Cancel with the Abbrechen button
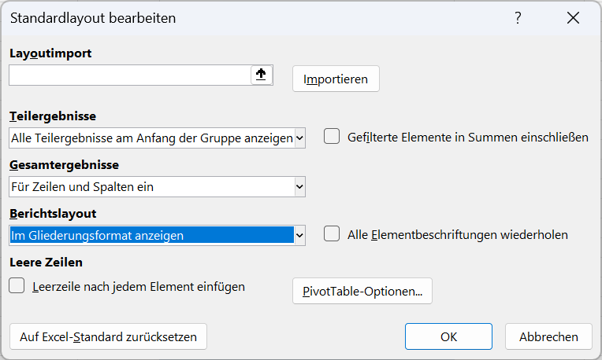This screenshot has height=360, width=602. pos(548,336)
